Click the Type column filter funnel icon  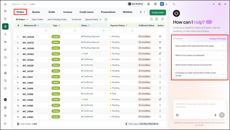[75, 31]
